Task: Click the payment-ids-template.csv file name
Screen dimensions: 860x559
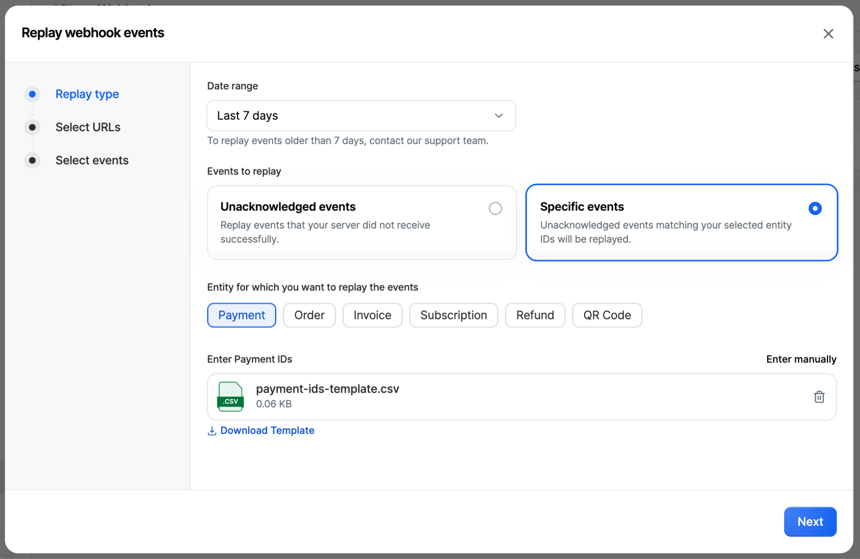Action: pos(328,389)
